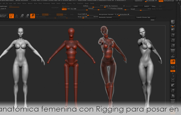
Task: Toggle the orange Project button
Action: tap(64, 9)
